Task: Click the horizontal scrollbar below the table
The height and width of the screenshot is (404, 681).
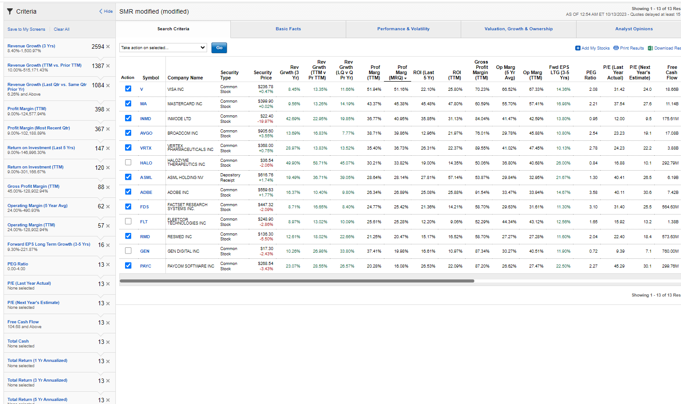Action: pyautogui.click(x=297, y=281)
